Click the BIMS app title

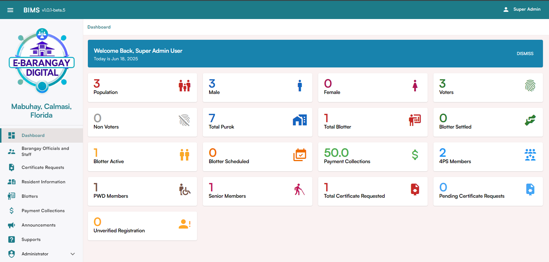(31, 10)
